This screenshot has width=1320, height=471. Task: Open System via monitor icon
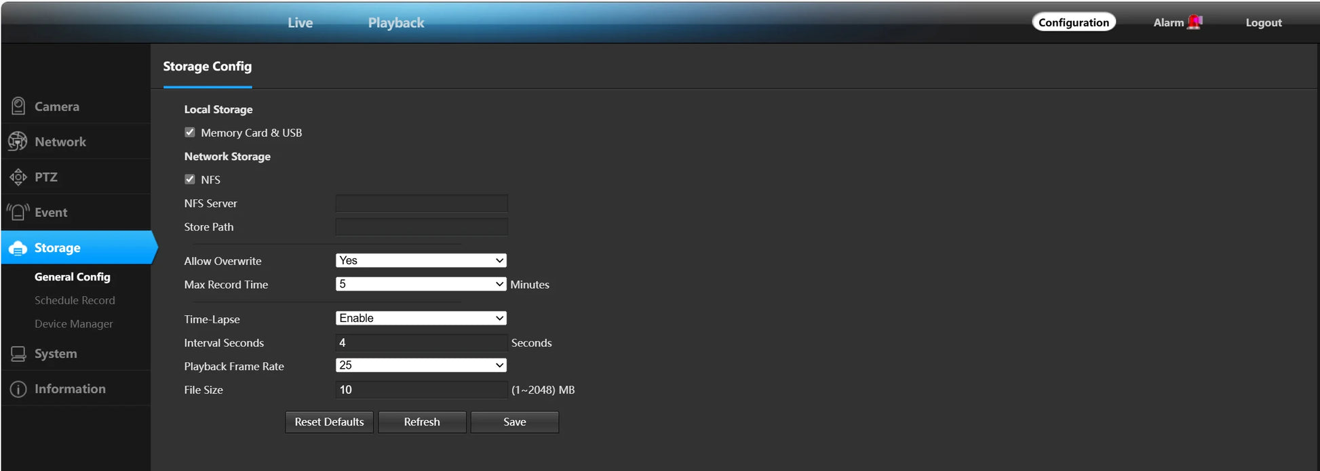(x=18, y=354)
